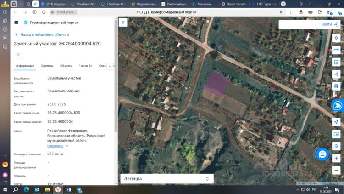Screen dimensions: 344x194
Task: Open browser menu with three lines
Action: [310, 4]
